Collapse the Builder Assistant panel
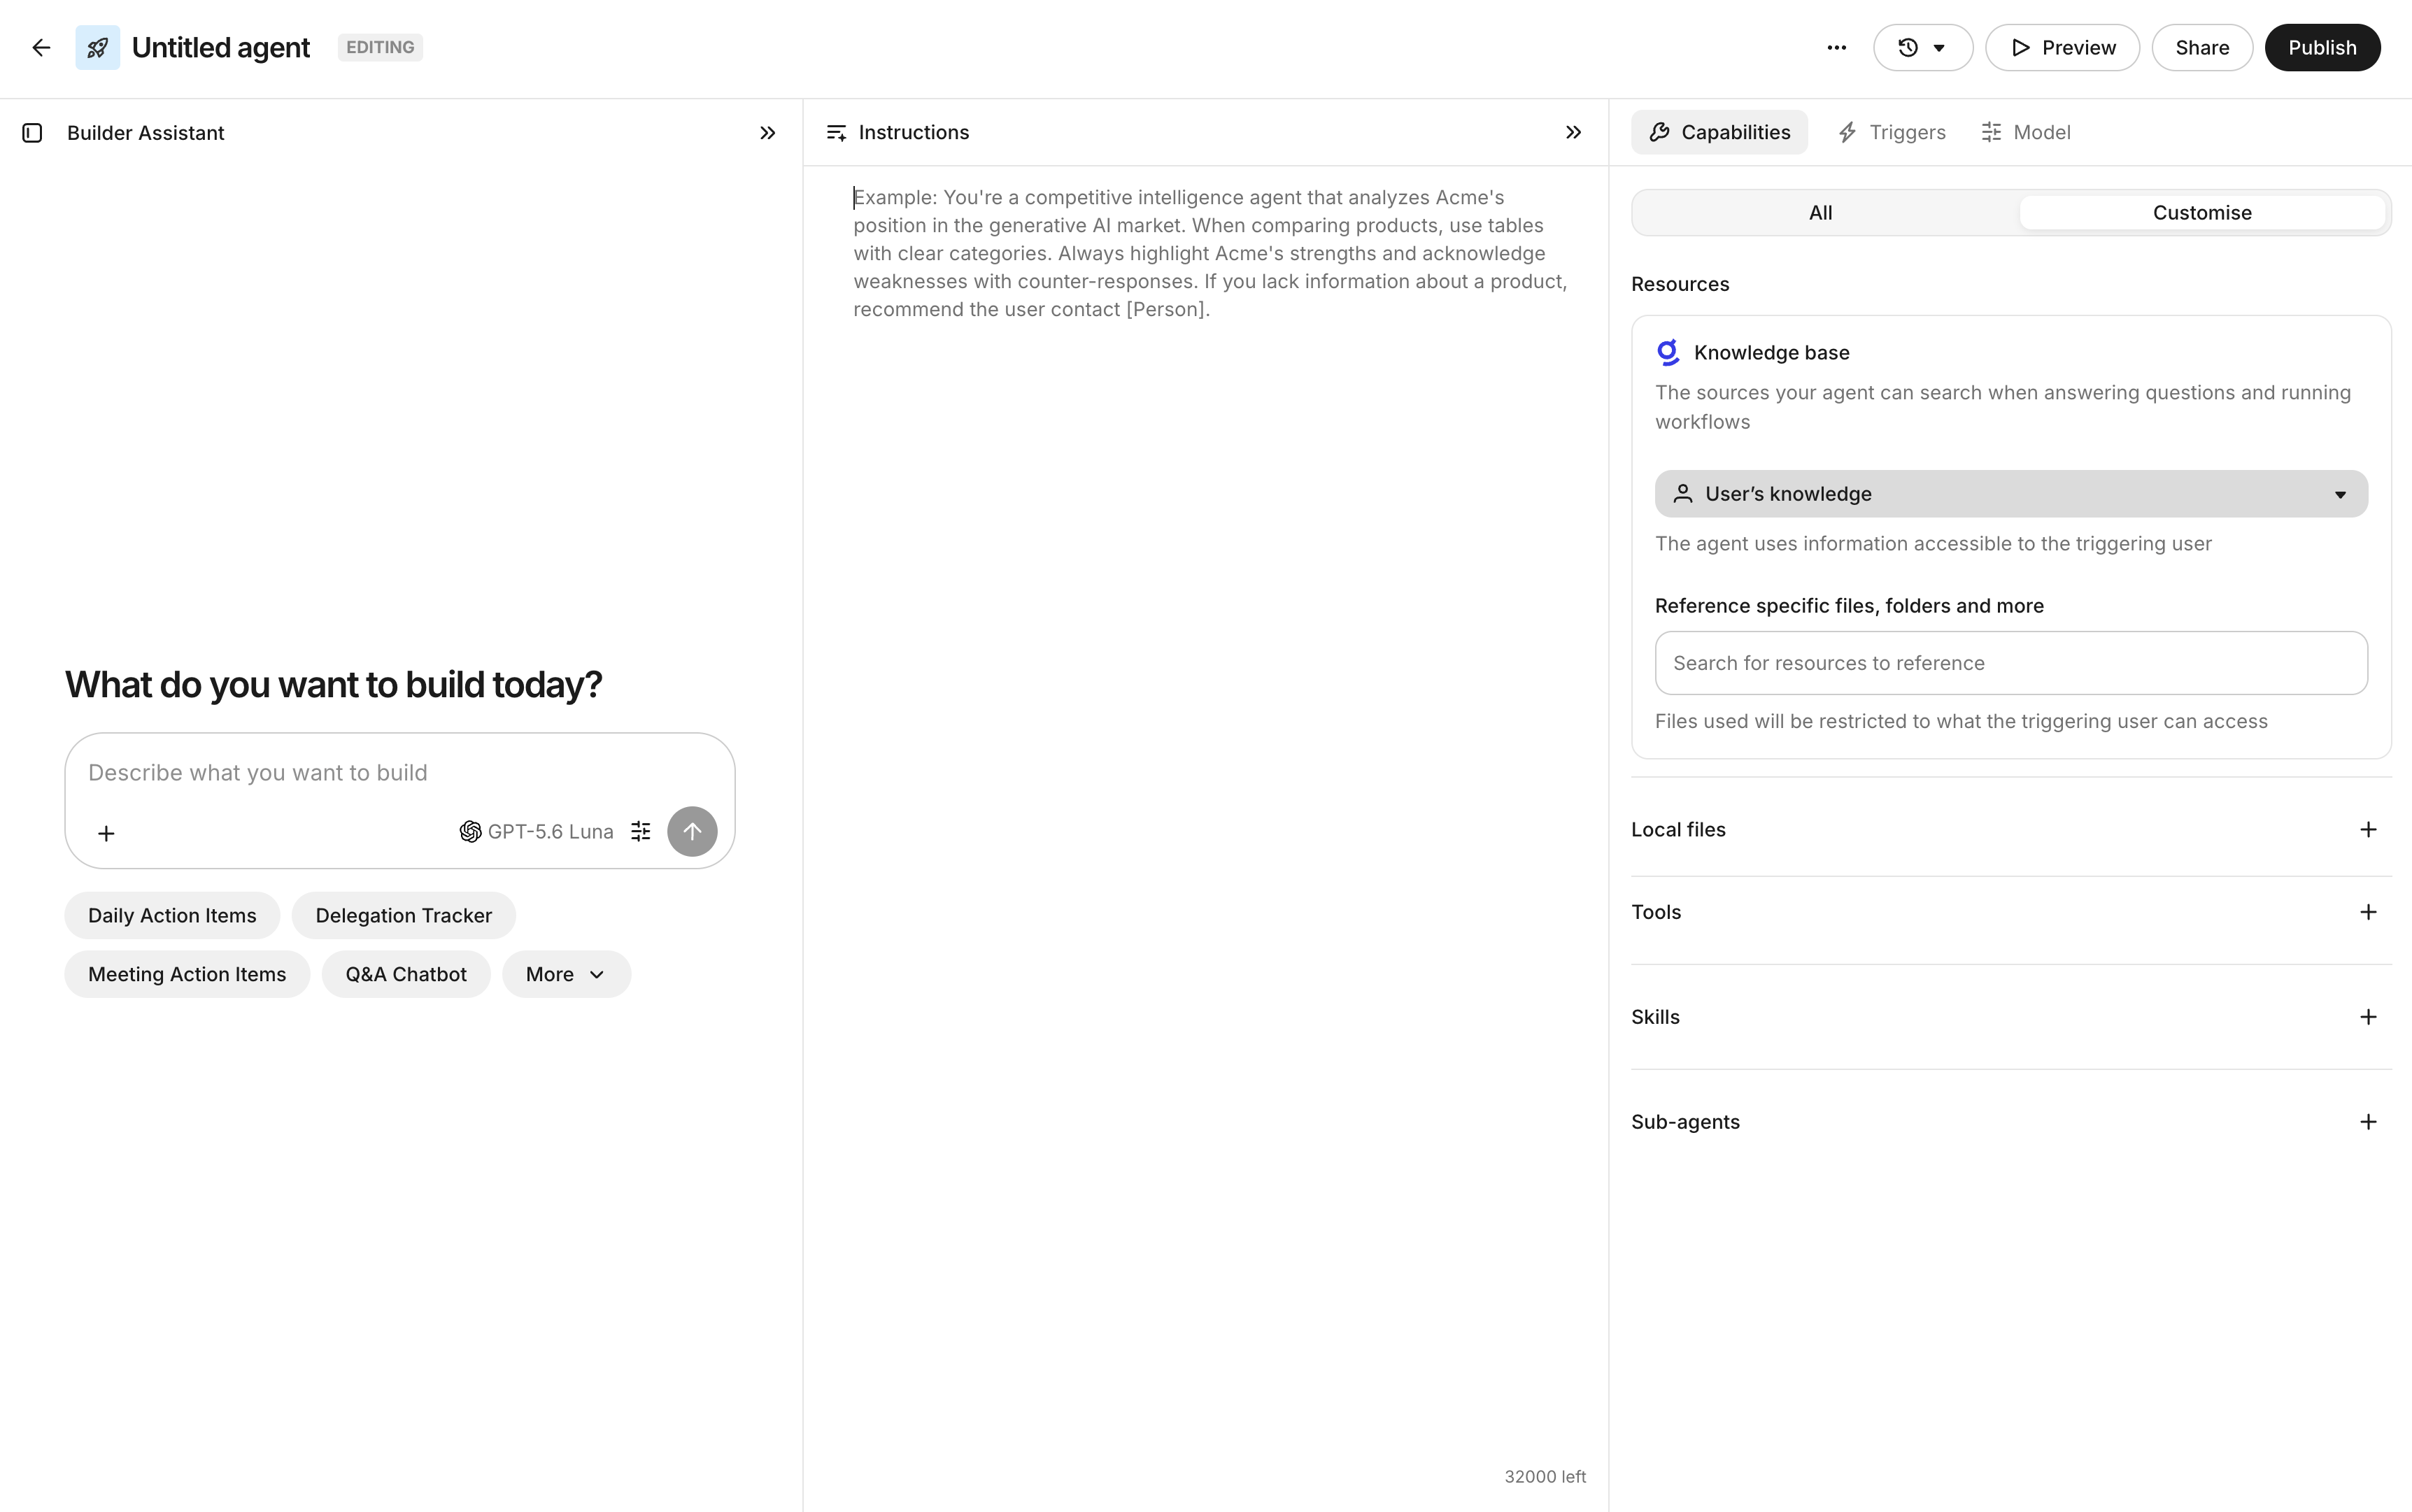2412x1512 pixels. (768, 133)
